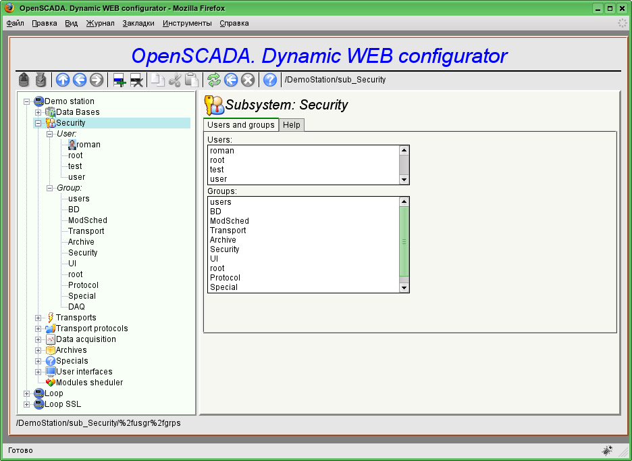Open the Файл menu

[x=15, y=24]
